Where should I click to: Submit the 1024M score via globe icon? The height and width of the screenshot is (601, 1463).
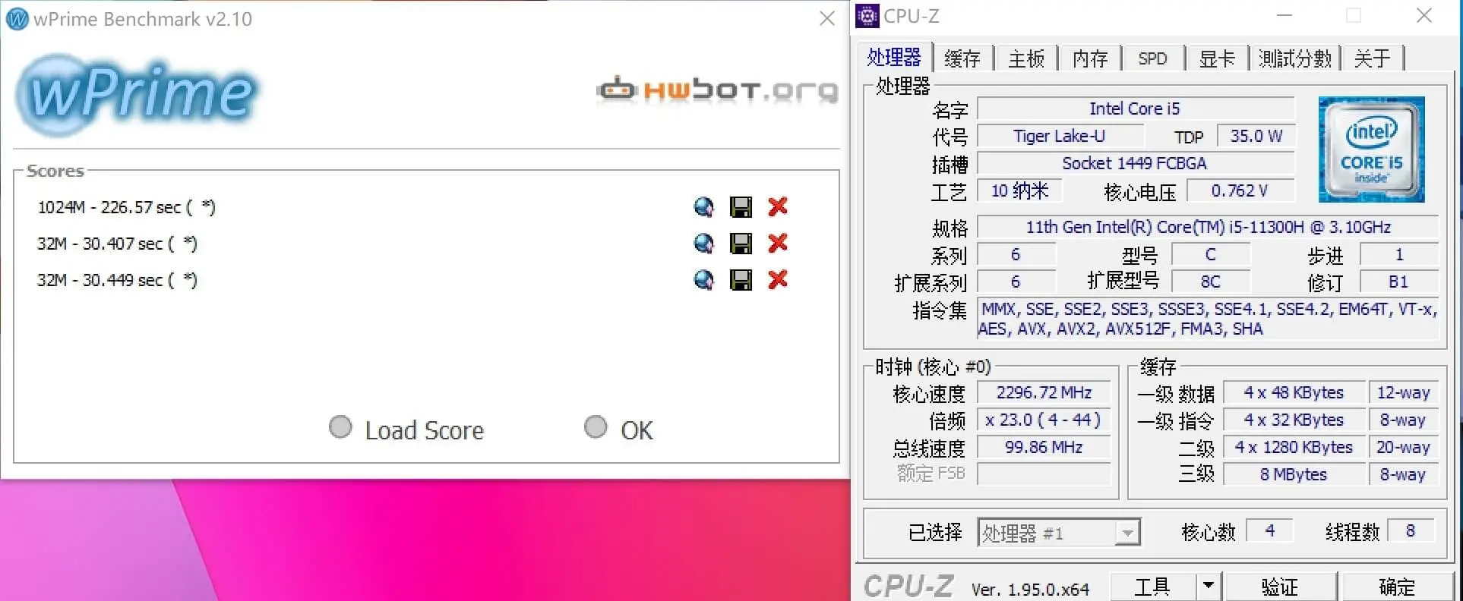pyautogui.click(x=704, y=207)
